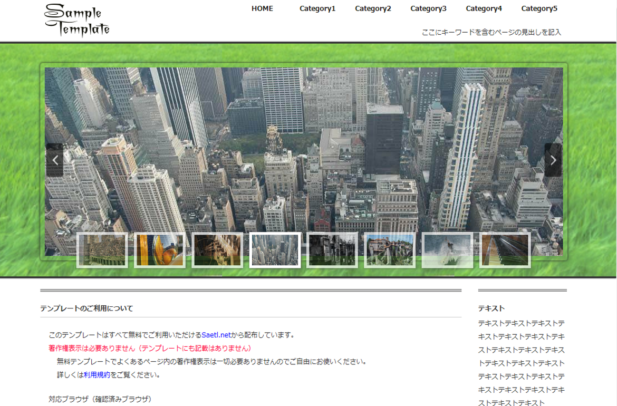Click the next slide arrow
The width and height of the screenshot is (617, 406).
pos(553,160)
